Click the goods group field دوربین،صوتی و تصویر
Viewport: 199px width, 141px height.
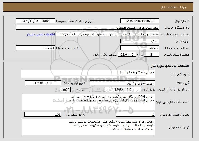[122, 83]
